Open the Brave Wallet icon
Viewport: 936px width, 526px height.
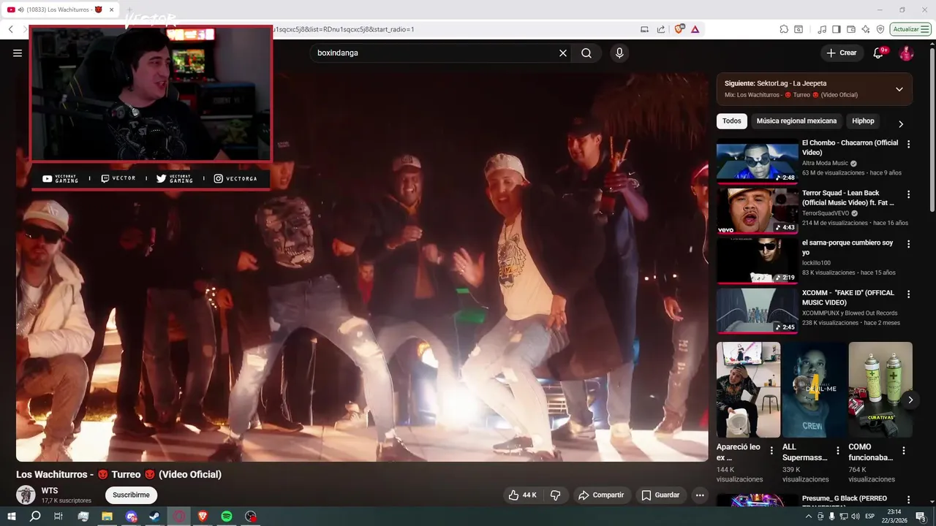tap(850, 29)
